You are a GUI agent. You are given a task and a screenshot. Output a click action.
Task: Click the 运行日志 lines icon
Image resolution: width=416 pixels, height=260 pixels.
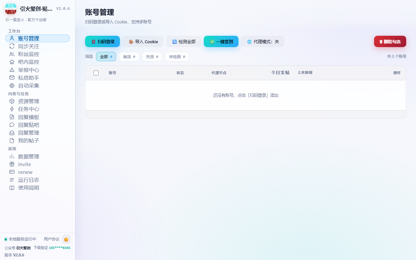point(12,180)
